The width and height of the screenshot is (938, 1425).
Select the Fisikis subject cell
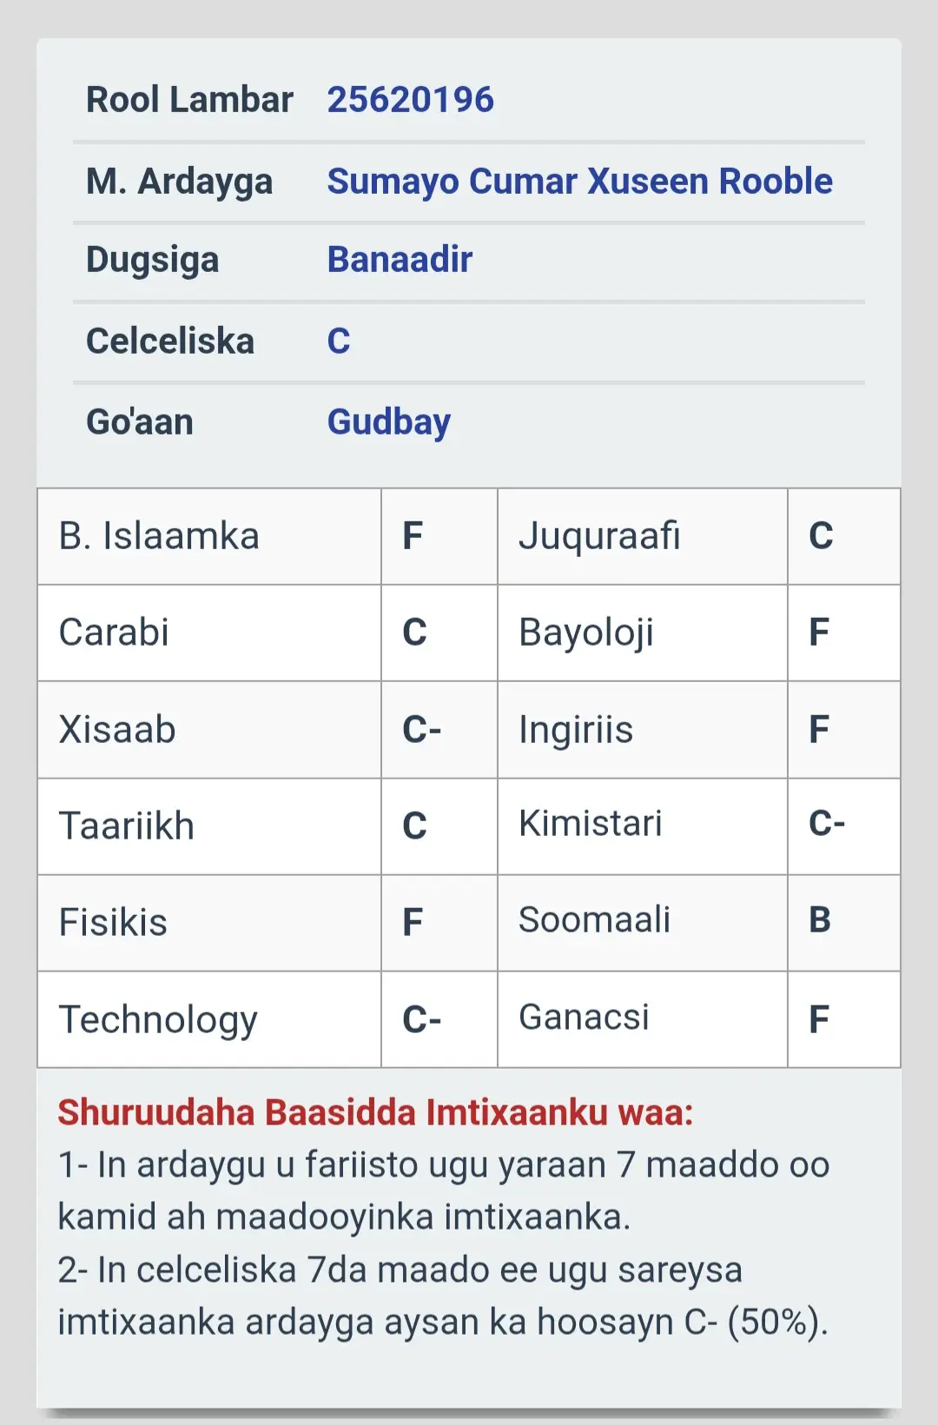(209, 923)
